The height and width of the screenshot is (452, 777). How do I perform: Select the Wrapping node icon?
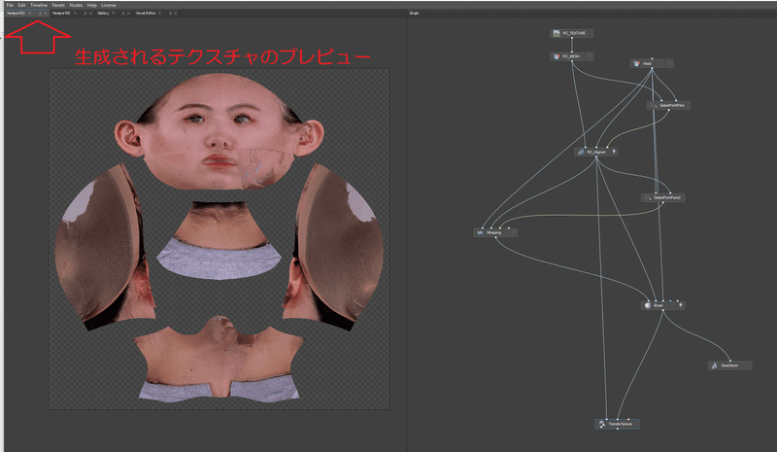click(x=480, y=232)
